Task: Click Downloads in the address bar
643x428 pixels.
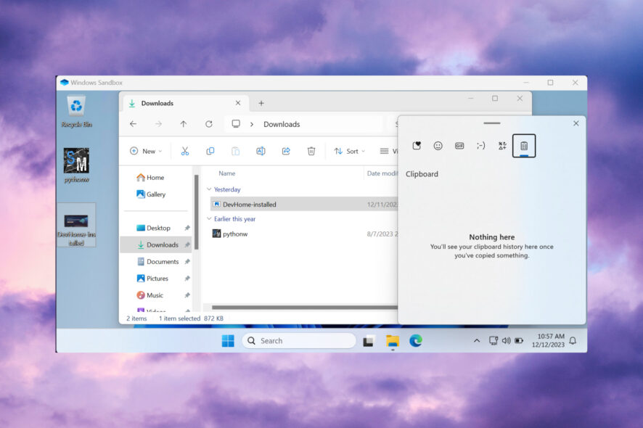Action: tap(282, 124)
